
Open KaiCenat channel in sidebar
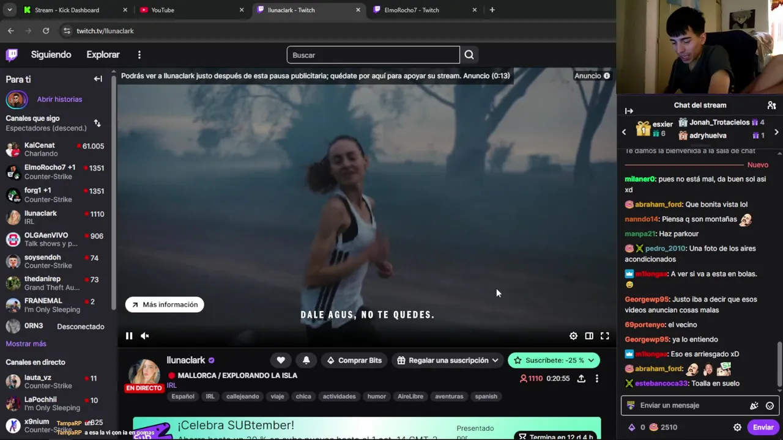(x=55, y=150)
